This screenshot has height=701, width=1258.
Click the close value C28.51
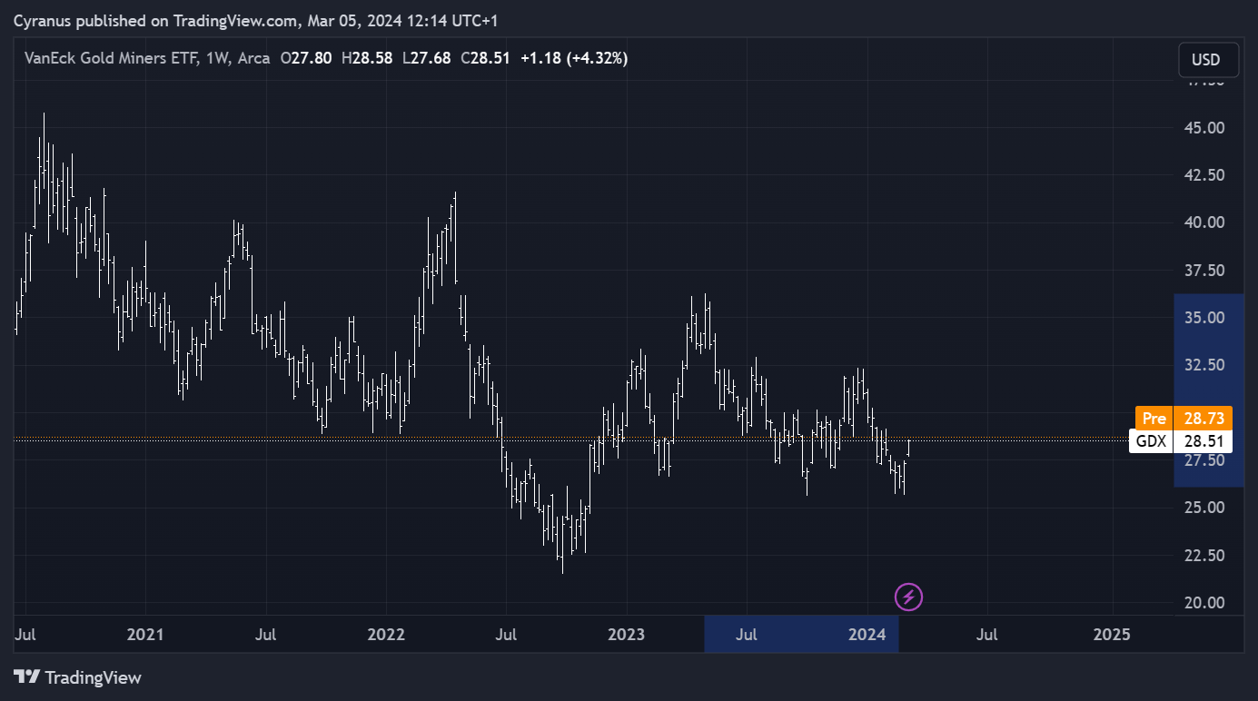(486, 58)
